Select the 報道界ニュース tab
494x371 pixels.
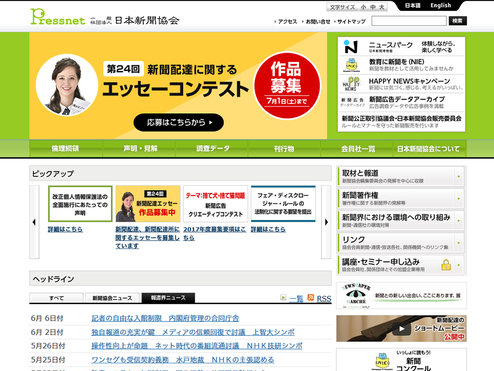pyautogui.click(x=169, y=298)
